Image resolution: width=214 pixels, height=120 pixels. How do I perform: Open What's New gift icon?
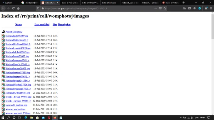click(x=206, y=8)
